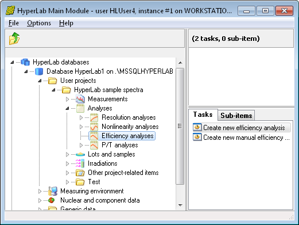This screenshot has height=225, width=299.
Task: Switch to the Sub-items tab
Action: point(236,115)
